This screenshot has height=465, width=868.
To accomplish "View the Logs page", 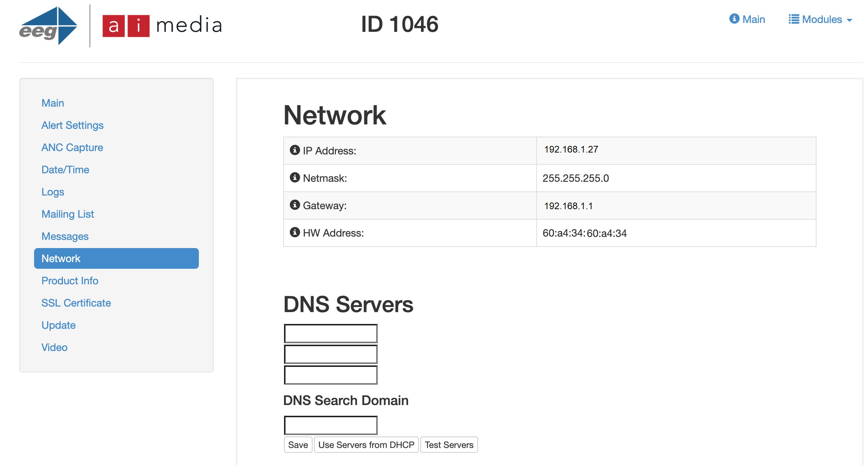I will click(x=53, y=192).
